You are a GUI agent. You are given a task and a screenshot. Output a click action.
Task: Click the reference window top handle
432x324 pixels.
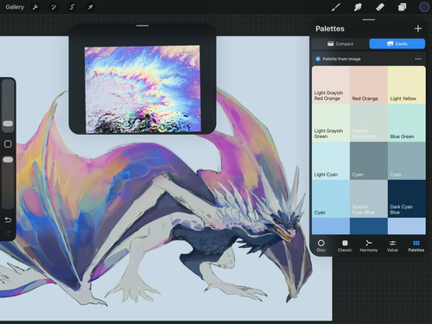(143, 26)
